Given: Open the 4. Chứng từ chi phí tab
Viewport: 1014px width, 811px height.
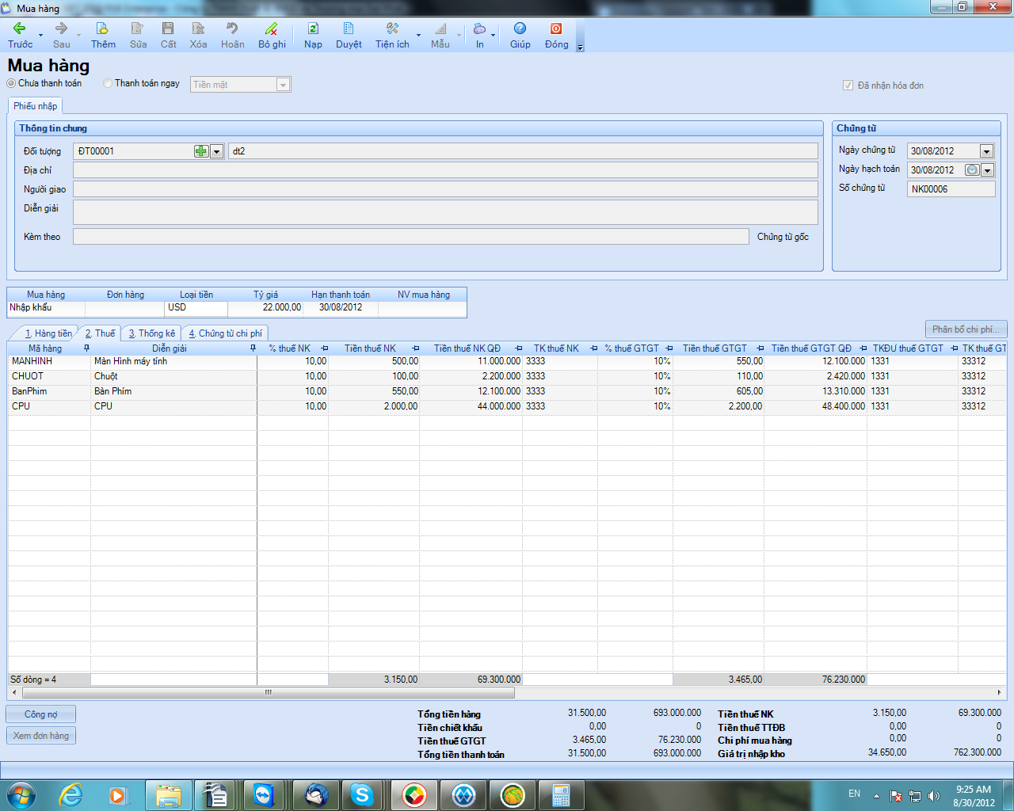Looking at the screenshot, I should click(225, 333).
